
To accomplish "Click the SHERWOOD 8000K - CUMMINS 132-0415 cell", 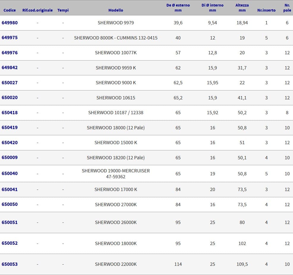I will click(x=116, y=38).
